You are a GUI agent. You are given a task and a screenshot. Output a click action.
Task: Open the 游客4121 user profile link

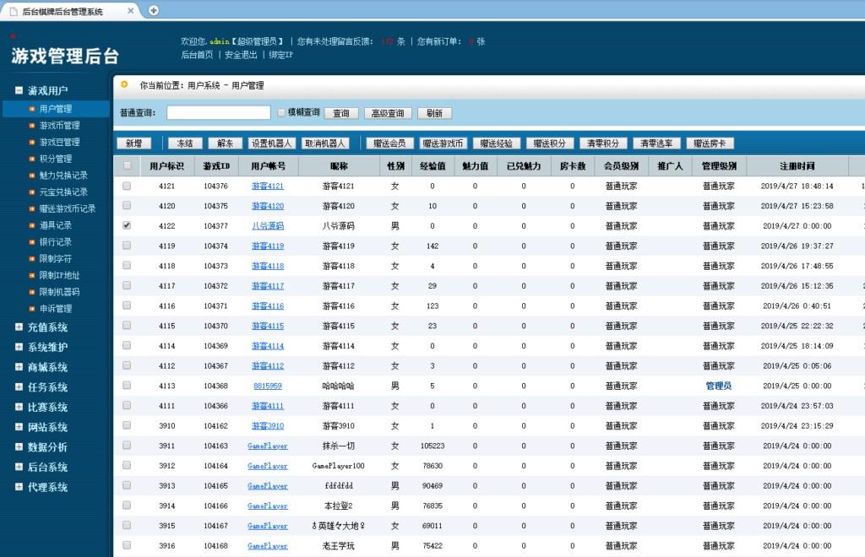click(267, 186)
